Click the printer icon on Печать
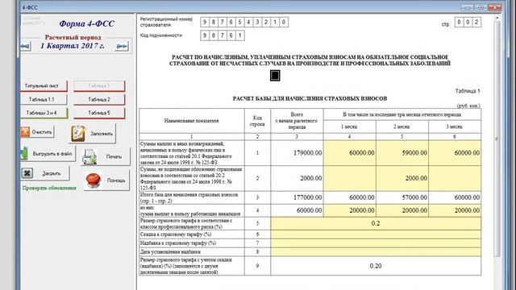The height and width of the screenshot is (290, 516). (x=89, y=156)
